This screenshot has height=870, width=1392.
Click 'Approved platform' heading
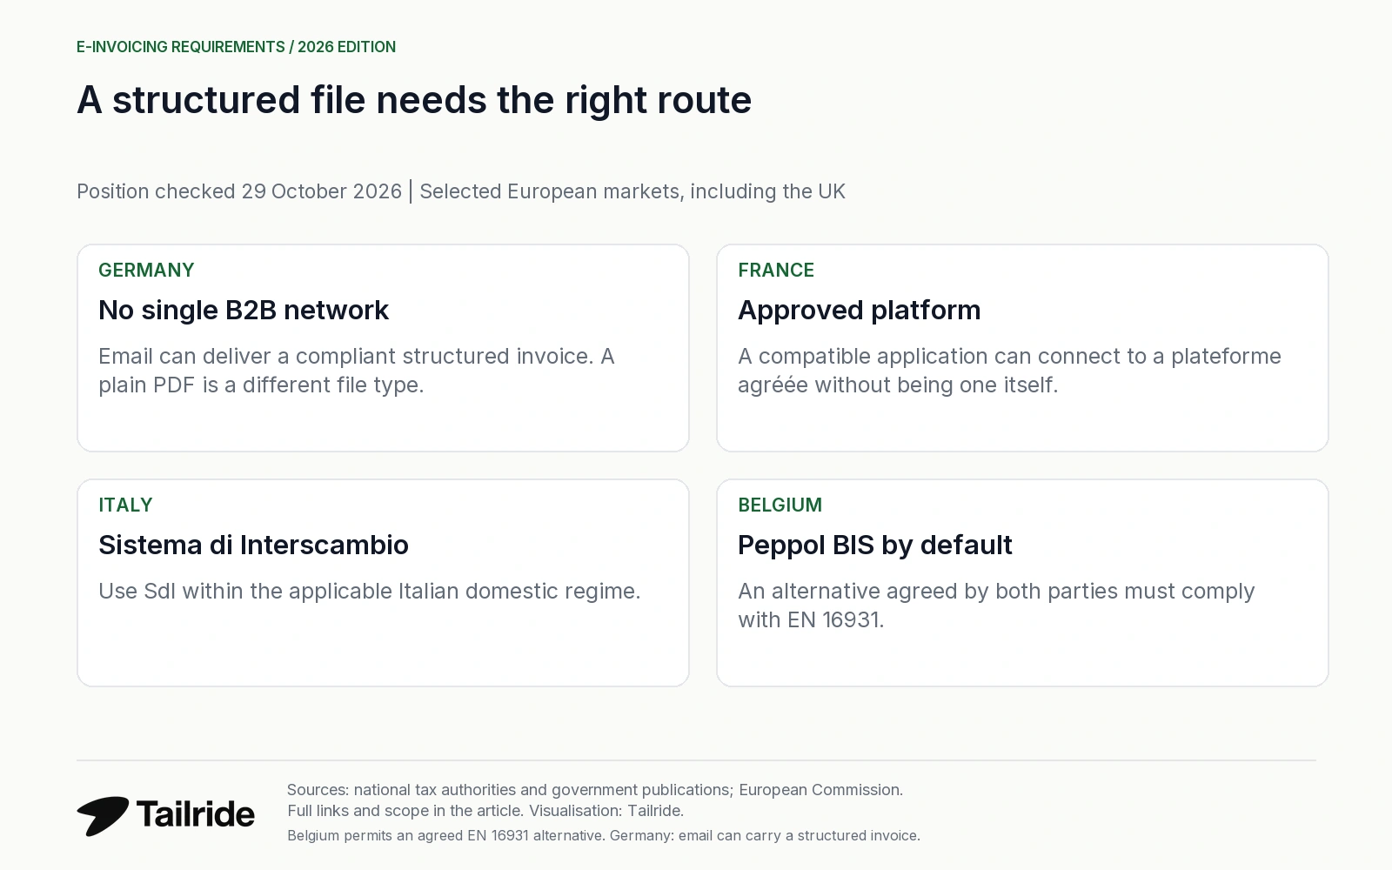pyautogui.click(x=860, y=310)
